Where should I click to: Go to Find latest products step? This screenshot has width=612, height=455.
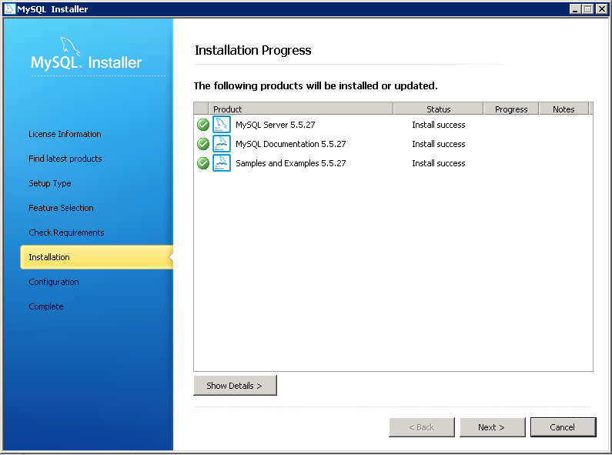pyautogui.click(x=65, y=159)
